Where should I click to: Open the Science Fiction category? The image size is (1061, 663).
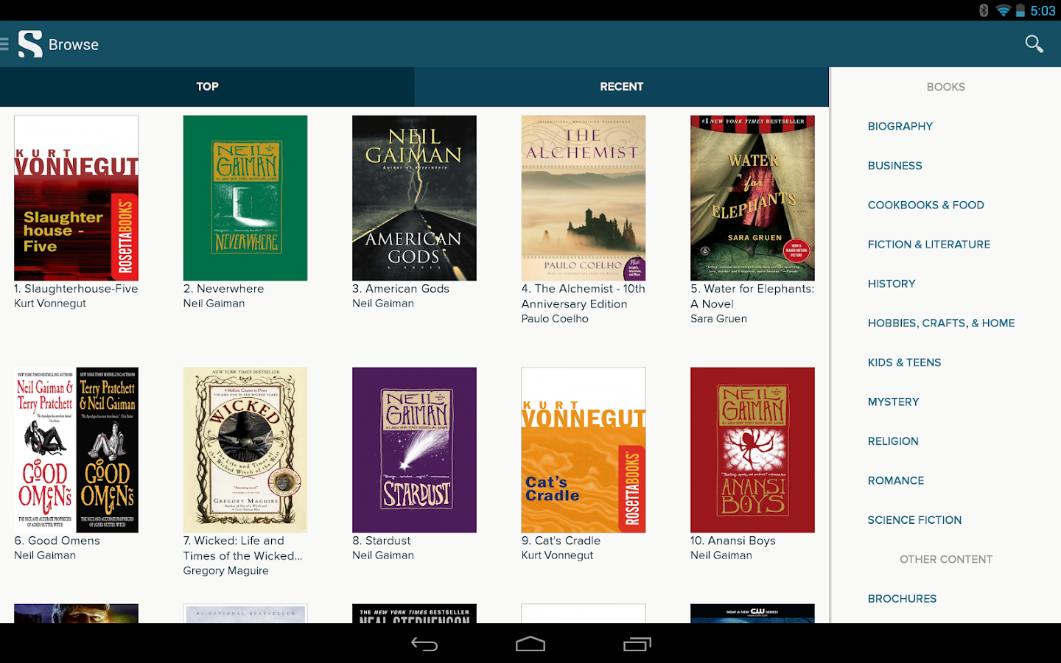(914, 520)
